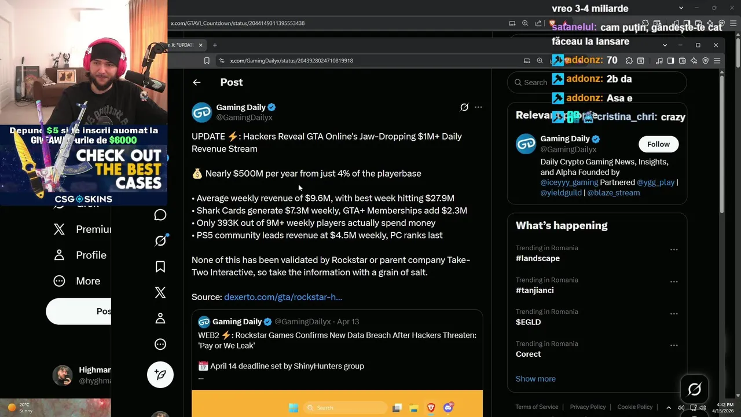Toggle the sidebar panel icon in browser toolbar
The image size is (741, 417).
point(670,60)
